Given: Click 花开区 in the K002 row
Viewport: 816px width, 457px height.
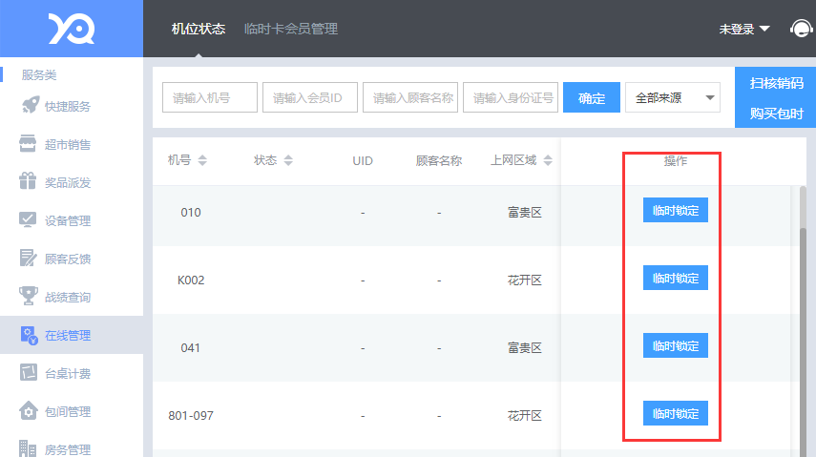Looking at the screenshot, I should coord(525,280).
